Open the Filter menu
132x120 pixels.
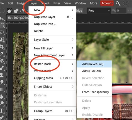tap(57, 3)
